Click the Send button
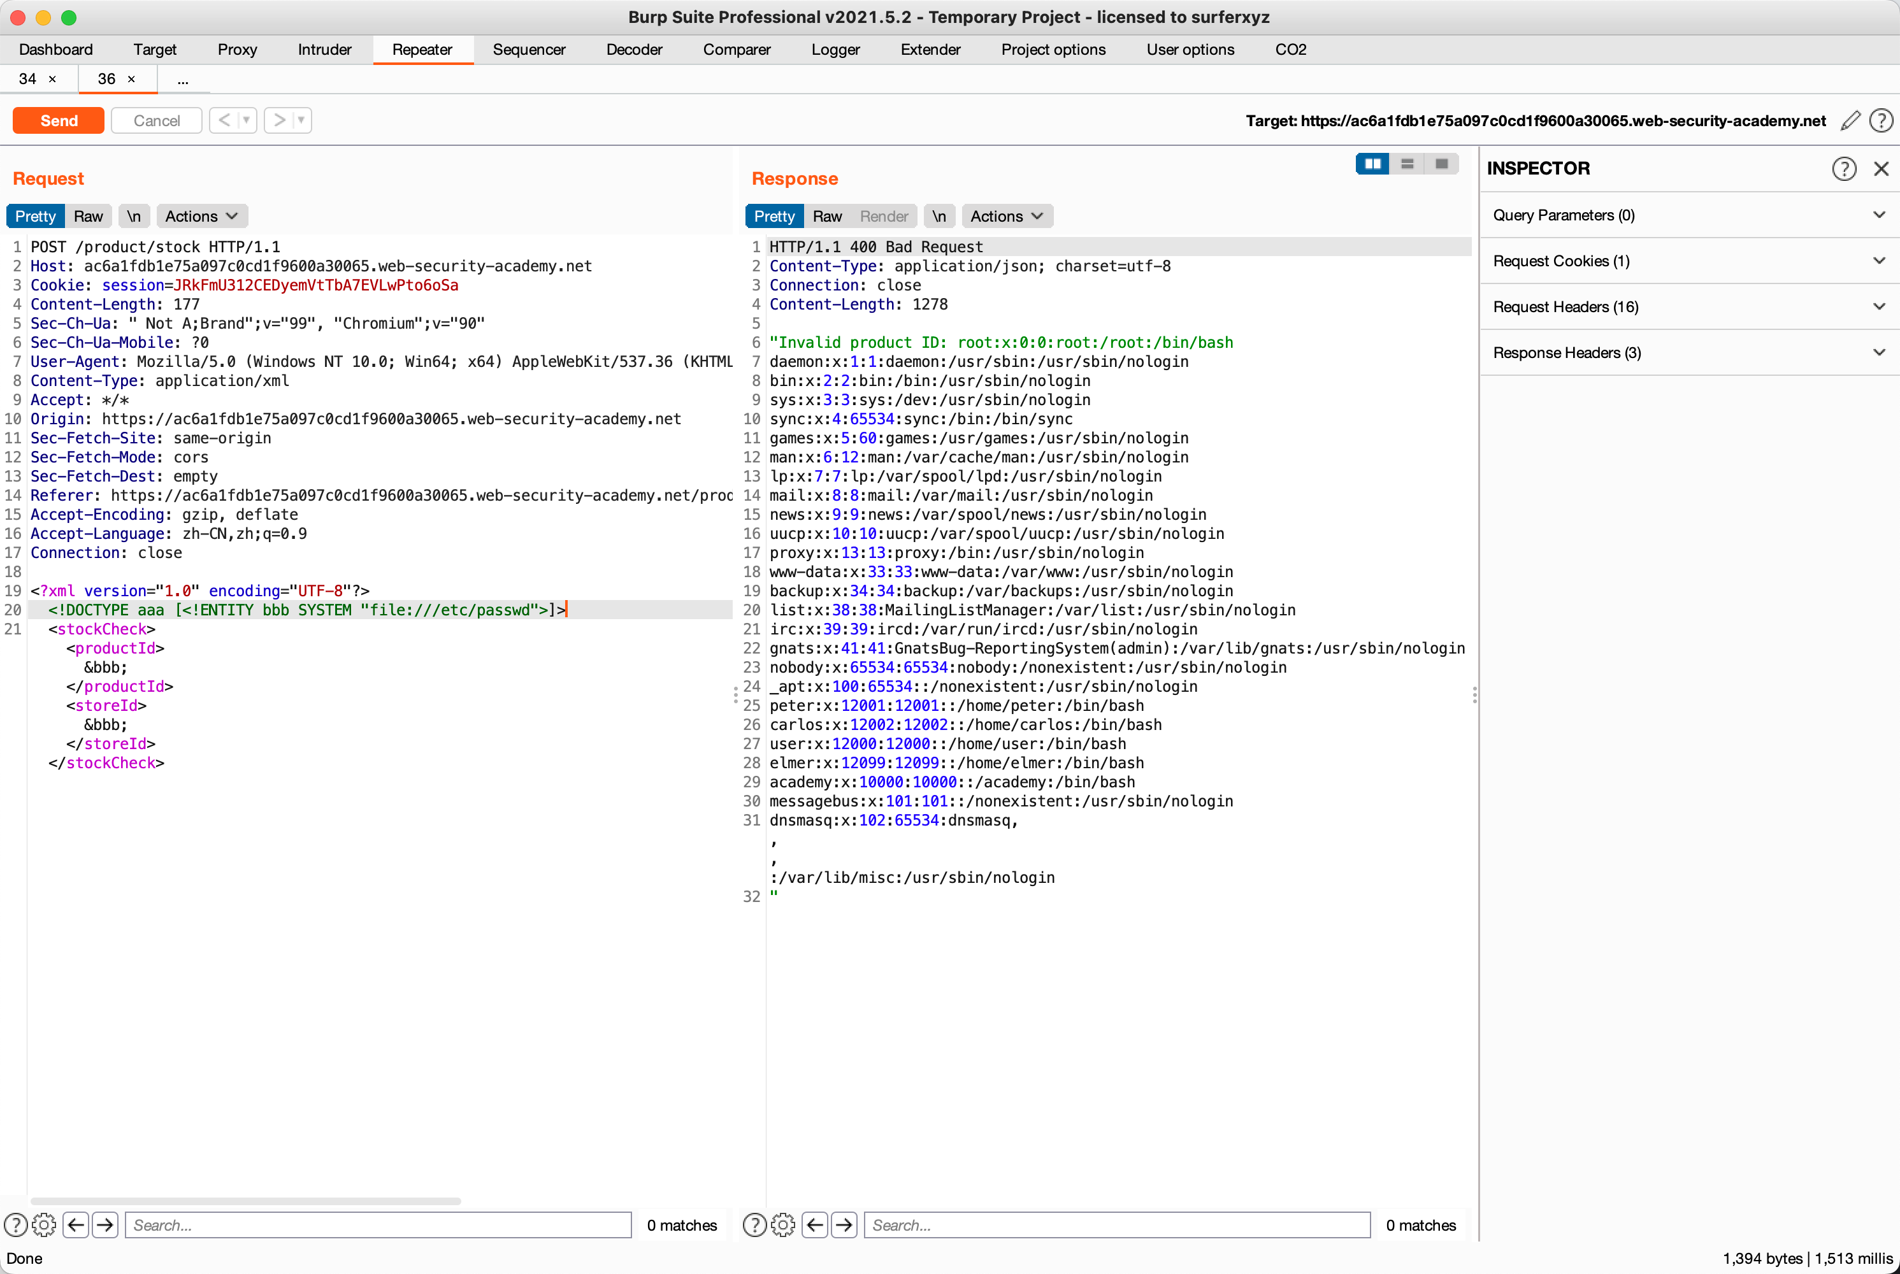 (x=59, y=121)
